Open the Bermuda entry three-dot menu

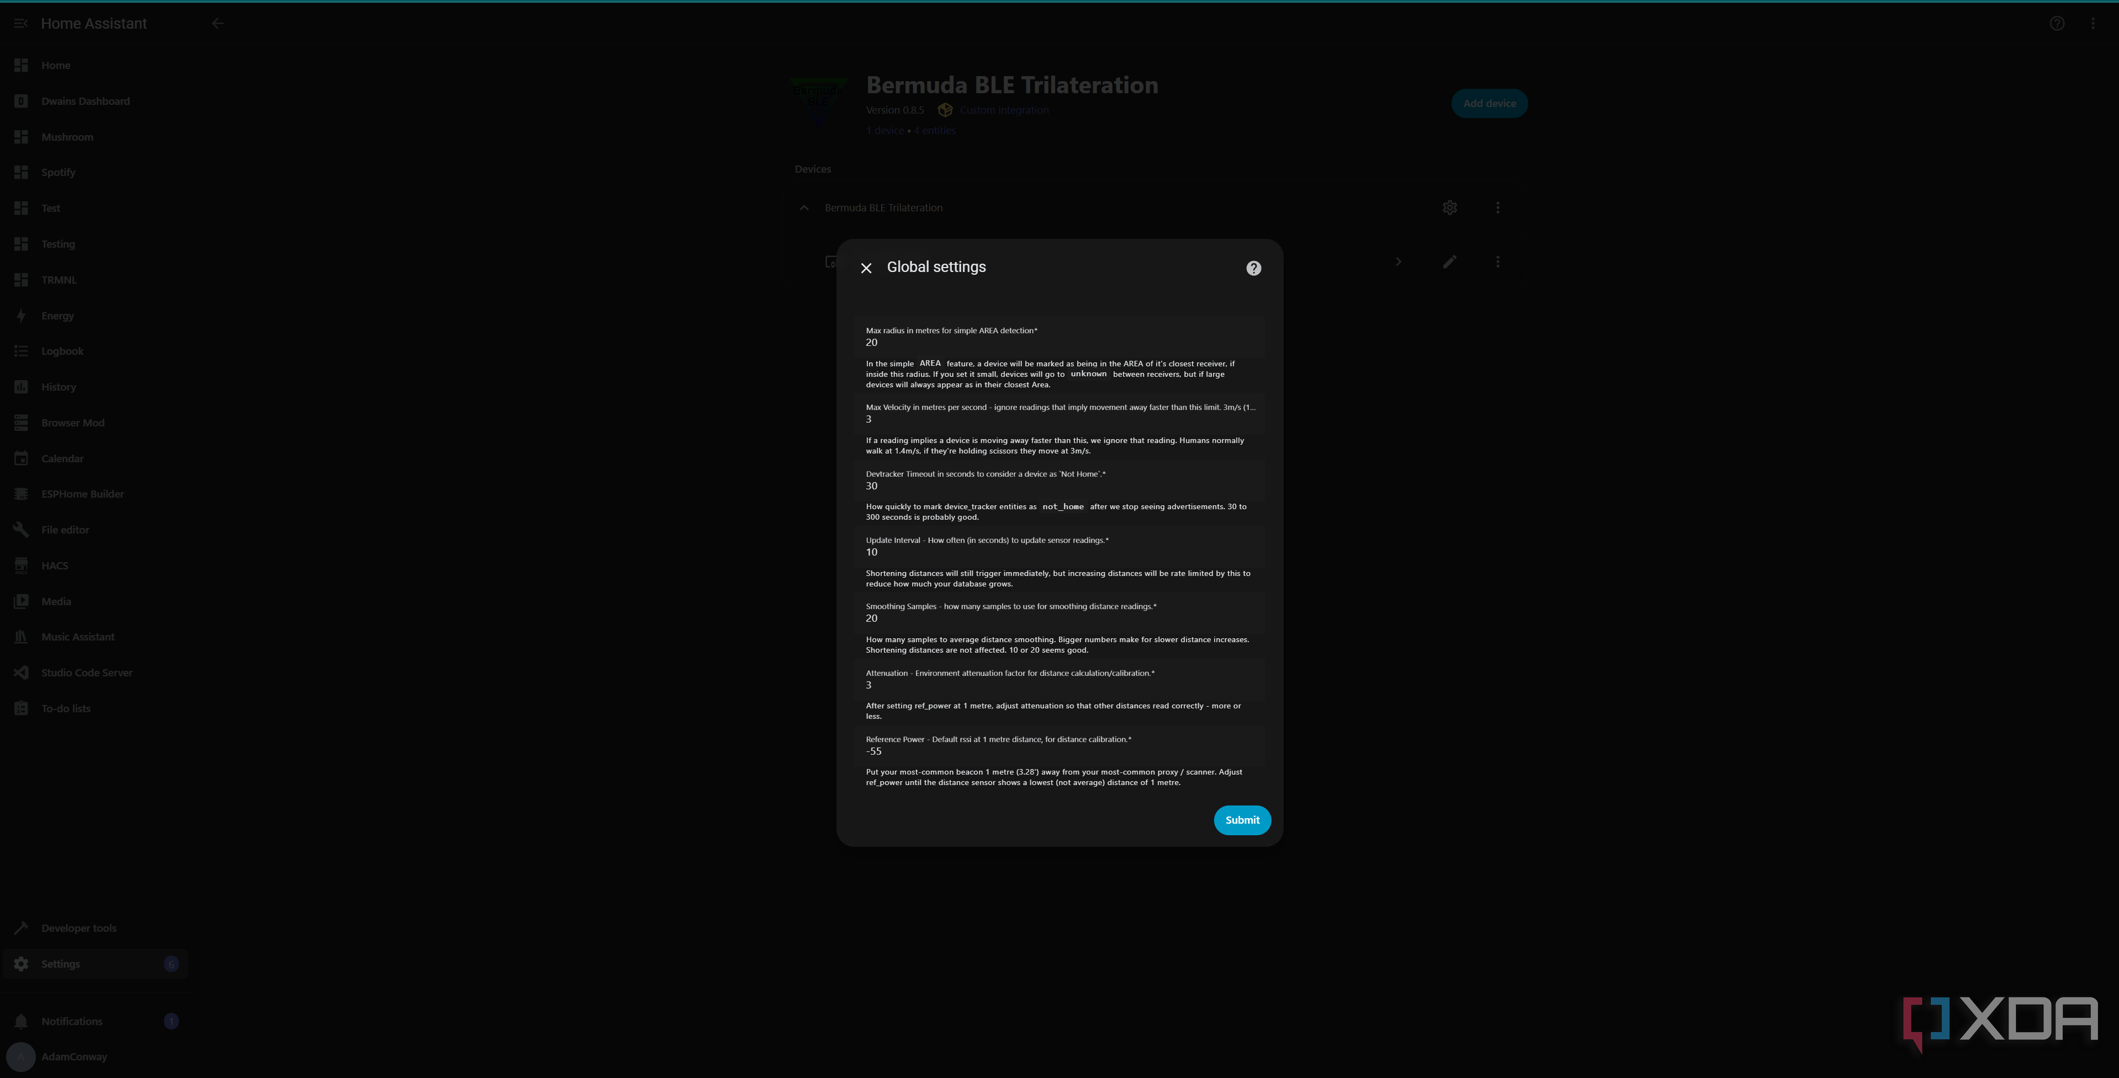pyautogui.click(x=1497, y=208)
